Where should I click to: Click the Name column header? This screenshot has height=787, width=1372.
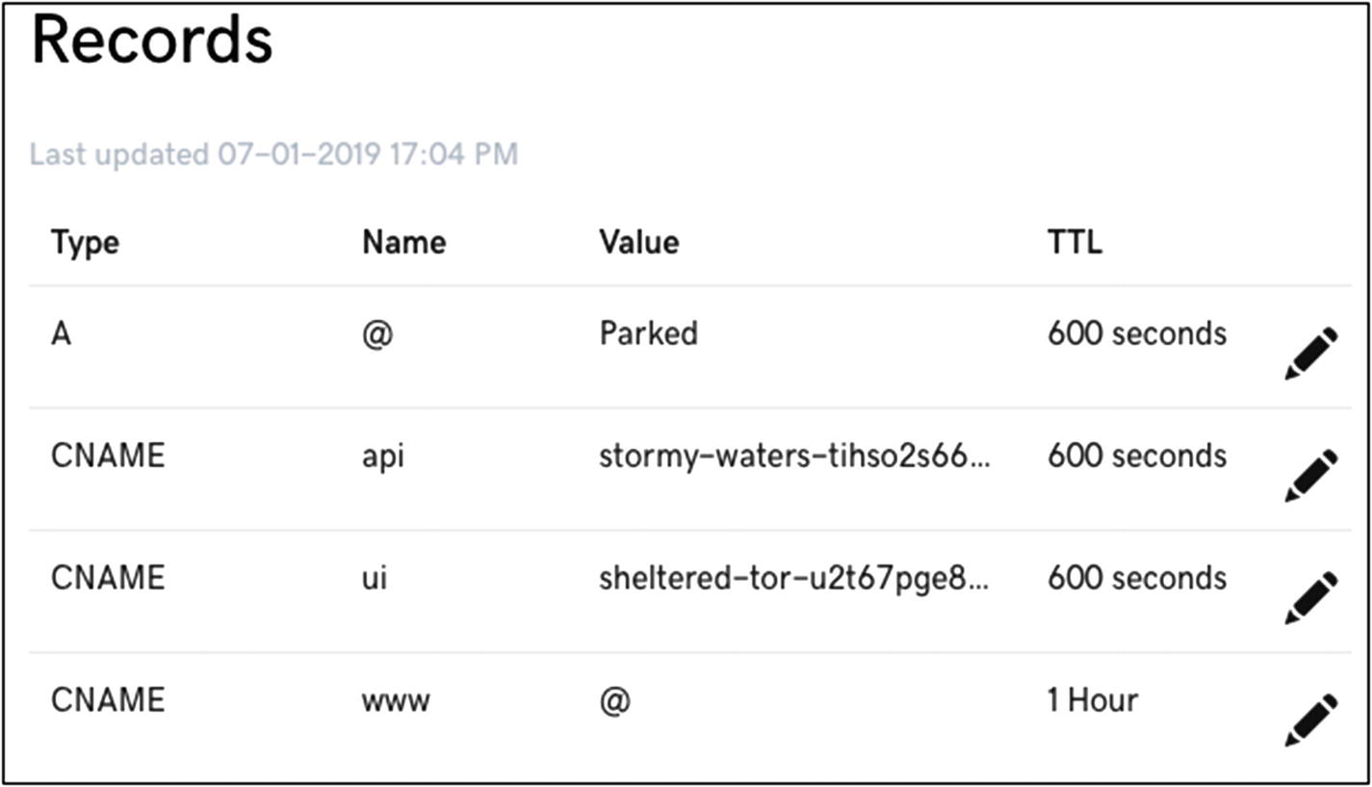403,243
